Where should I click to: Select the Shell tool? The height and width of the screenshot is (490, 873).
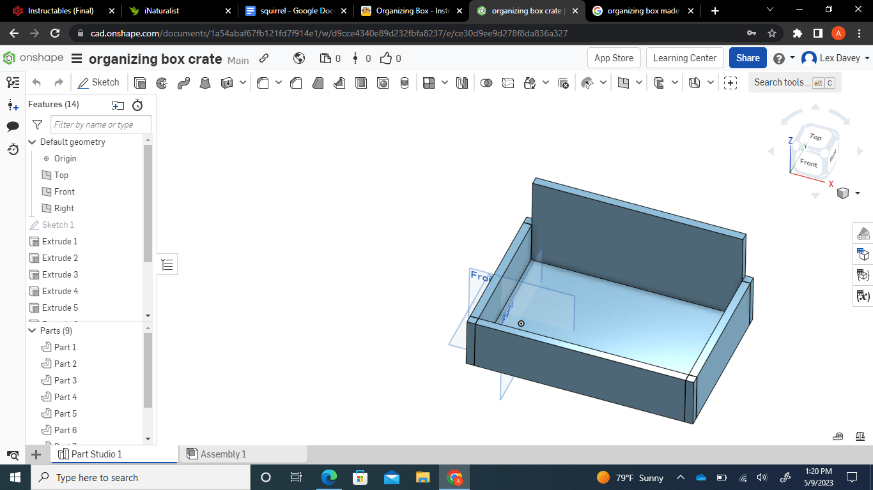[362, 82]
